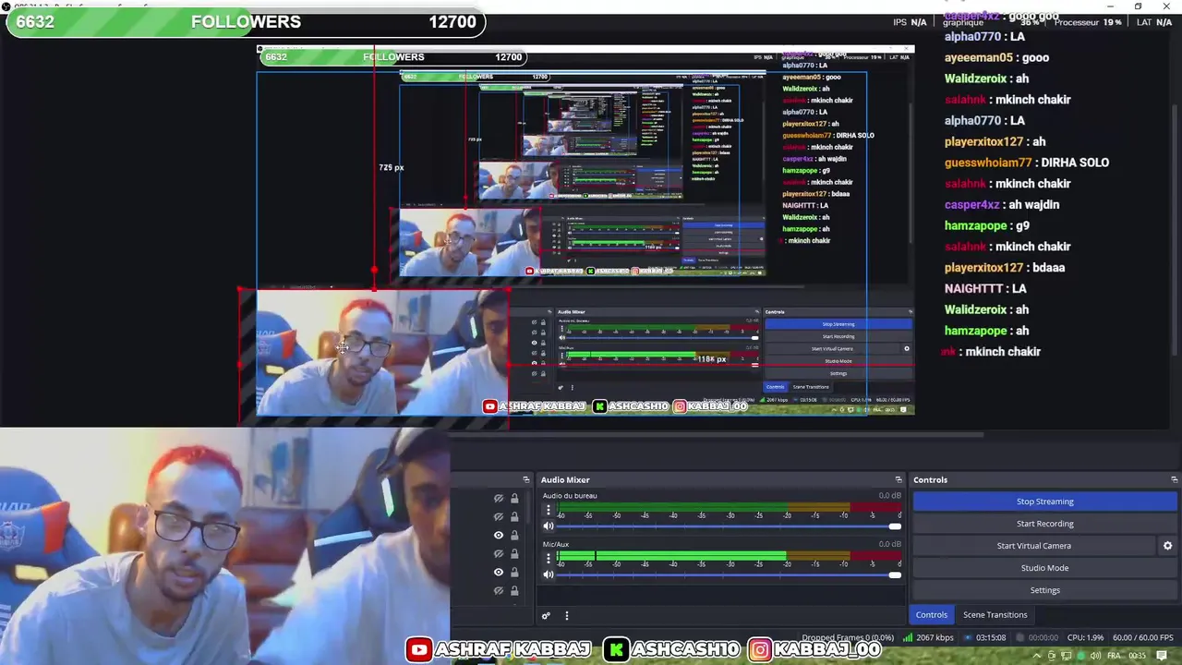Click Start Recording button
This screenshot has height=665, width=1182.
pos(1044,524)
